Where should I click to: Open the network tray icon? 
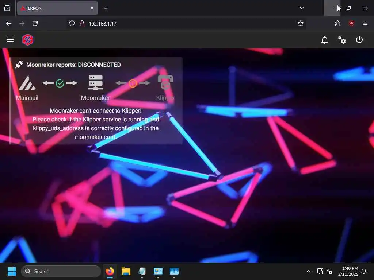320,271
